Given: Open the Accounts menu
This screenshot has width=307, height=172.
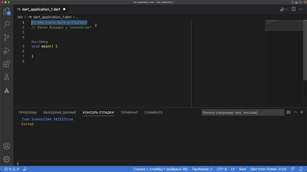Looking at the screenshot, I should pyautogui.click(x=7, y=146).
